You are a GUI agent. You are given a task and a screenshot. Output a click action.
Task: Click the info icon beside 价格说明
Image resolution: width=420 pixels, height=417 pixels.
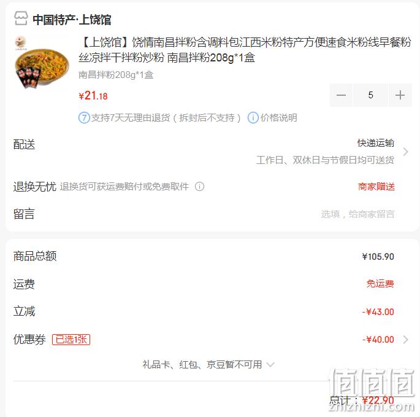pos(253,118)
